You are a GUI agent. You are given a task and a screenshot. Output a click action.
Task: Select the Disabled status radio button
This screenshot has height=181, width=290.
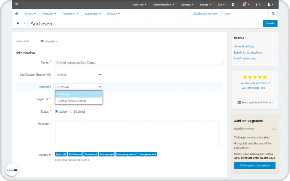71,111
